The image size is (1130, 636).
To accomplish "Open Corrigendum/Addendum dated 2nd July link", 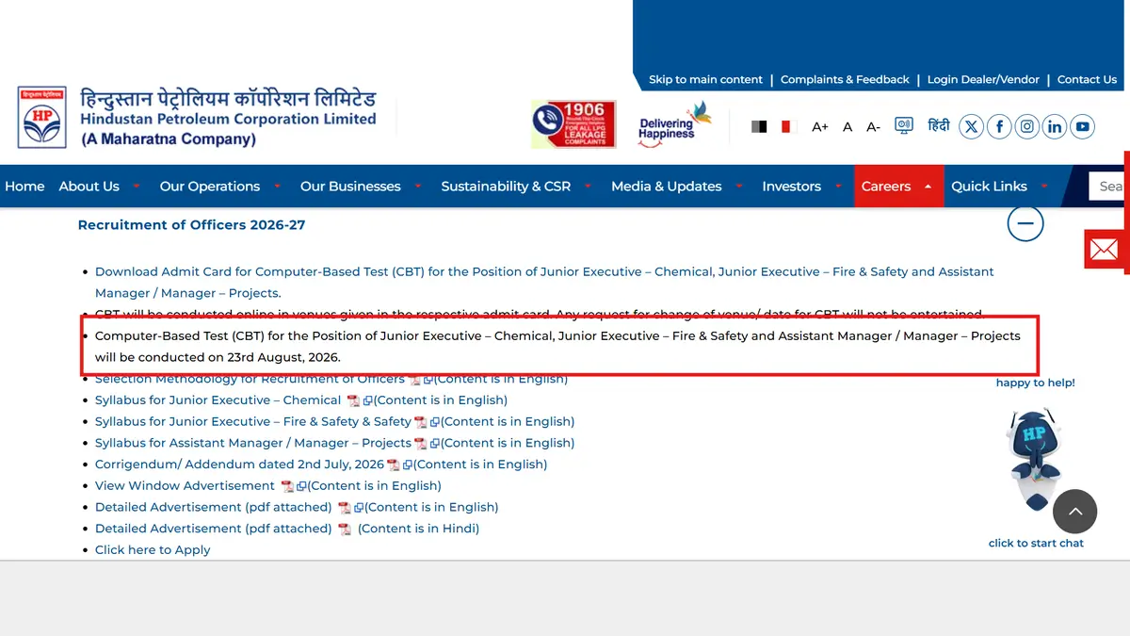I will tap(239, 465).
